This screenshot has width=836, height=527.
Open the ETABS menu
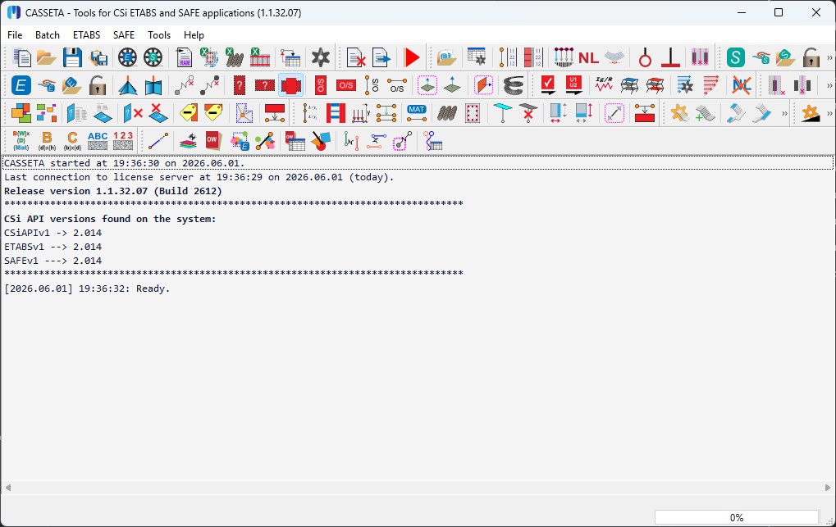86,34
